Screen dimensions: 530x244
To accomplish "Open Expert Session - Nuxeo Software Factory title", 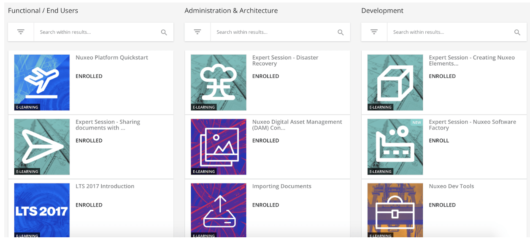I will [x=473, y=125].
